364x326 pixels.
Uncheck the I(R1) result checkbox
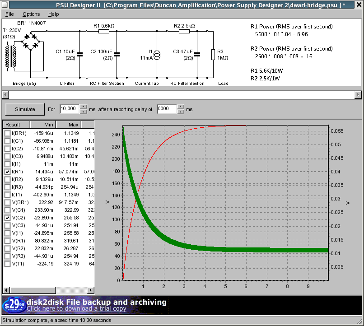click(7, 172)
